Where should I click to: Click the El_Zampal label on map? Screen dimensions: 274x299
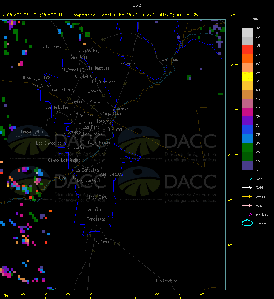pos(93,91)
